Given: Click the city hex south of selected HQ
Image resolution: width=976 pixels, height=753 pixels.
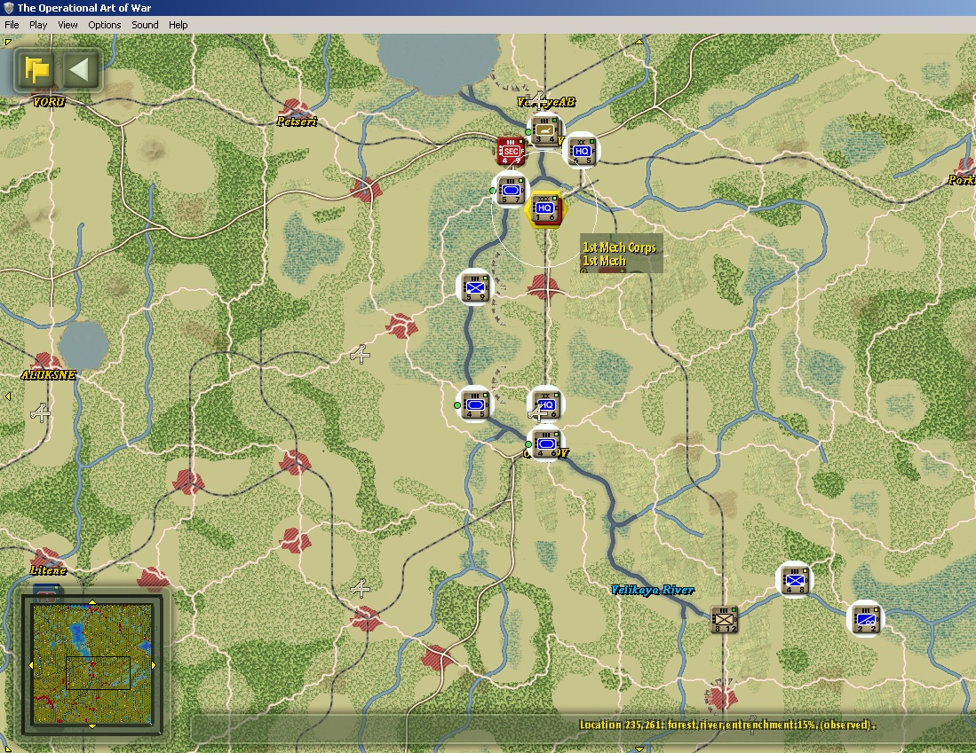Looking at the screenshot, I should click(544, 287).
